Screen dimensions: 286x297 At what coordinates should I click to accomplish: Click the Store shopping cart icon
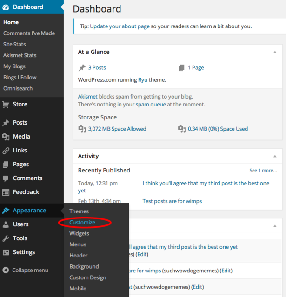[6, 105]
